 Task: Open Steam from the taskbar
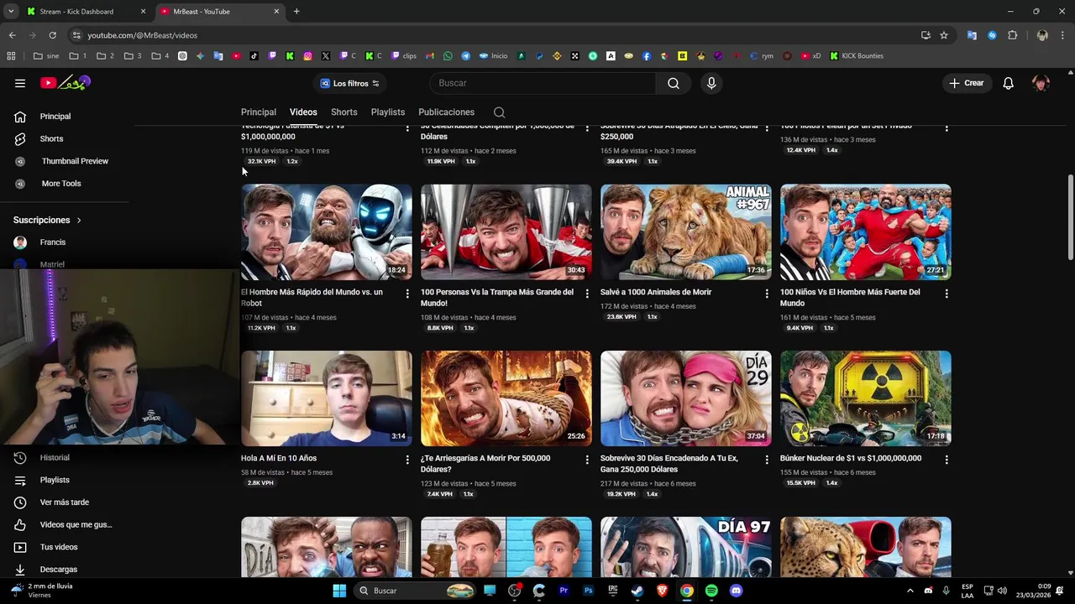[637, 591]
